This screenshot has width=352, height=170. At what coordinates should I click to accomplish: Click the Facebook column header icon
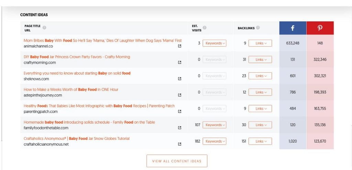click(293, 28)
